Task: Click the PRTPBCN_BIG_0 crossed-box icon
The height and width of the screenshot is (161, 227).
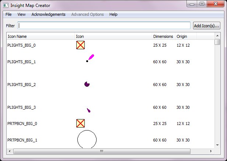Action: 80,124
